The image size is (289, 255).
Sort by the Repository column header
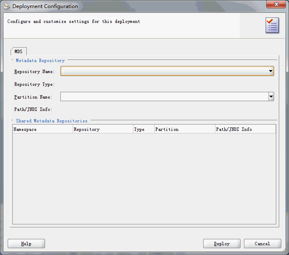[103, 129]
